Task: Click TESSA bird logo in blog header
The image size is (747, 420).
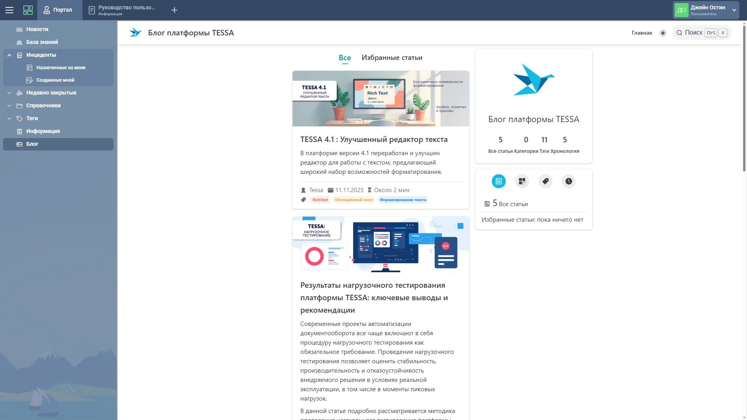Action: click(135, 33)
